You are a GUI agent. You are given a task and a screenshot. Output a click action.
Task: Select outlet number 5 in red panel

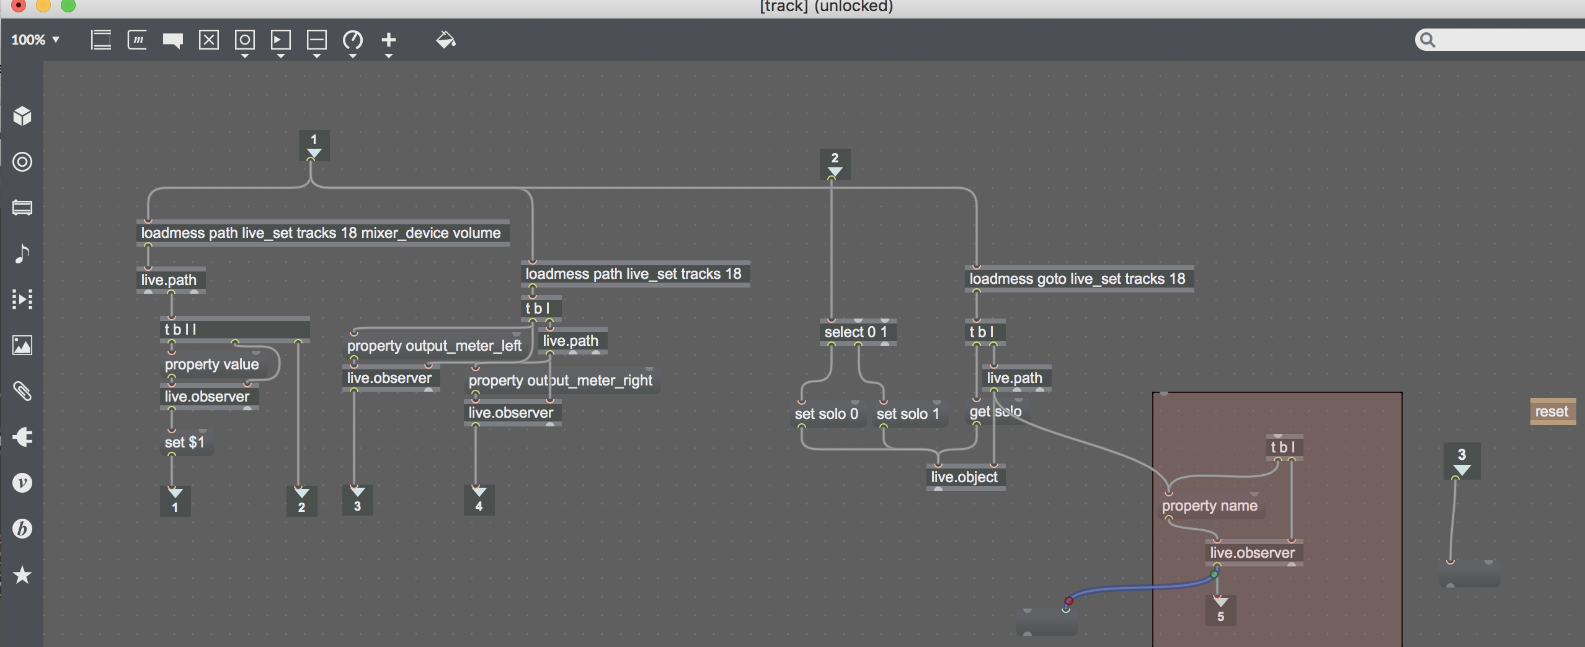point(1221,610)
